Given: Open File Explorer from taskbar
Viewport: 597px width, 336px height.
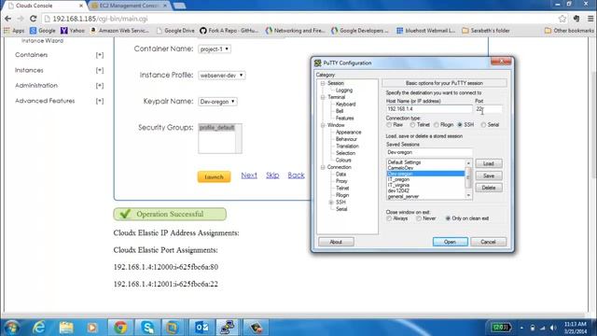Looking at the screenshot, I should point(66,328).
